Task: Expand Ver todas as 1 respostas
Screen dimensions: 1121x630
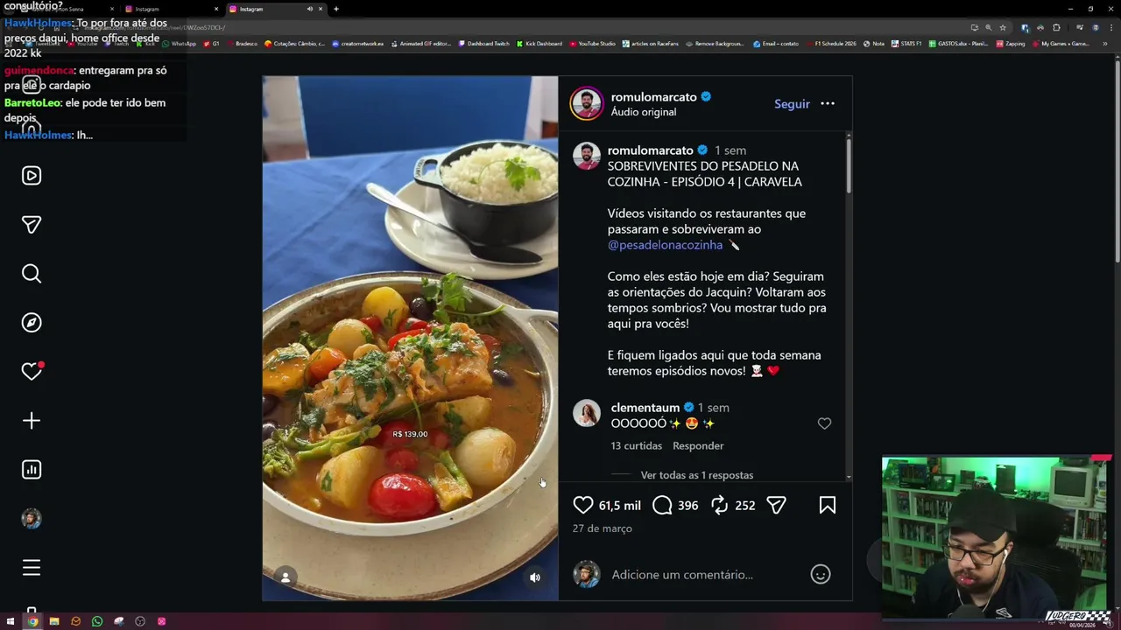Action: 697,475
